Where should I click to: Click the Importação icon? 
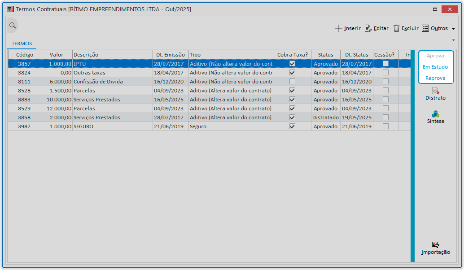click(x=435, y=244)
